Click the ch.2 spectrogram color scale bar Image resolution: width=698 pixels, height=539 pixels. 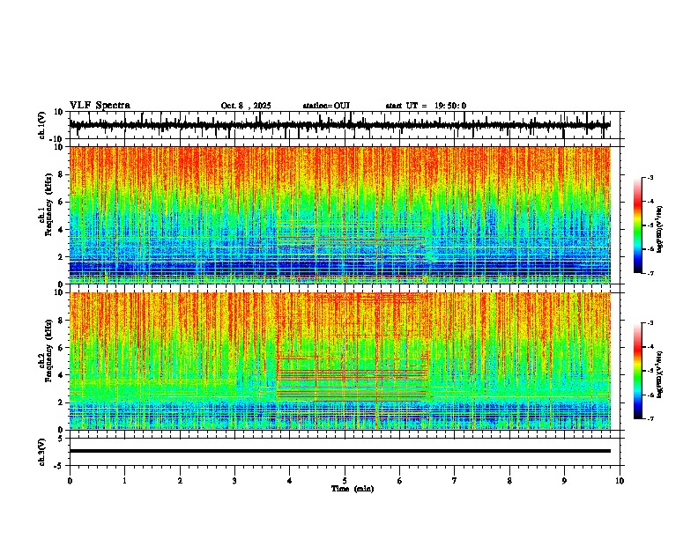click(637, 371)
